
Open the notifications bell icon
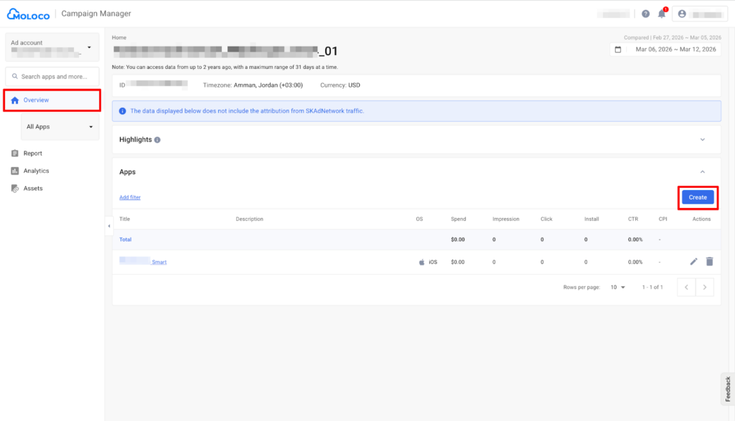pyautogui.click(x=662, y=14)
